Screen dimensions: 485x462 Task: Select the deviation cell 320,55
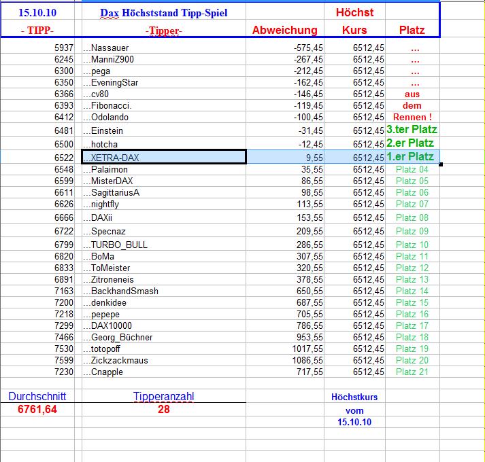(x=285, y=268)
